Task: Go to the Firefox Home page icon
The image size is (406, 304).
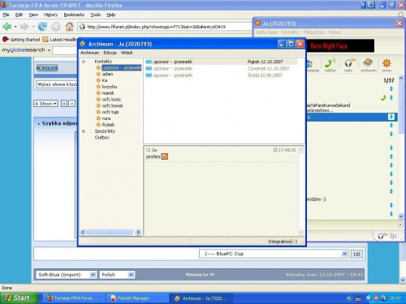Action: point(69,27)
